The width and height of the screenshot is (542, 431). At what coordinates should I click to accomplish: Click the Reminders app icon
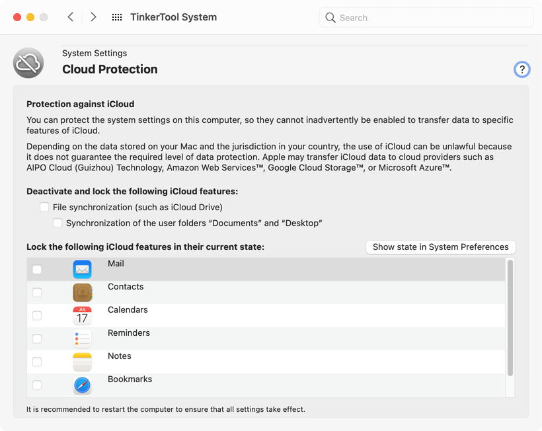[x=82, y=338]
